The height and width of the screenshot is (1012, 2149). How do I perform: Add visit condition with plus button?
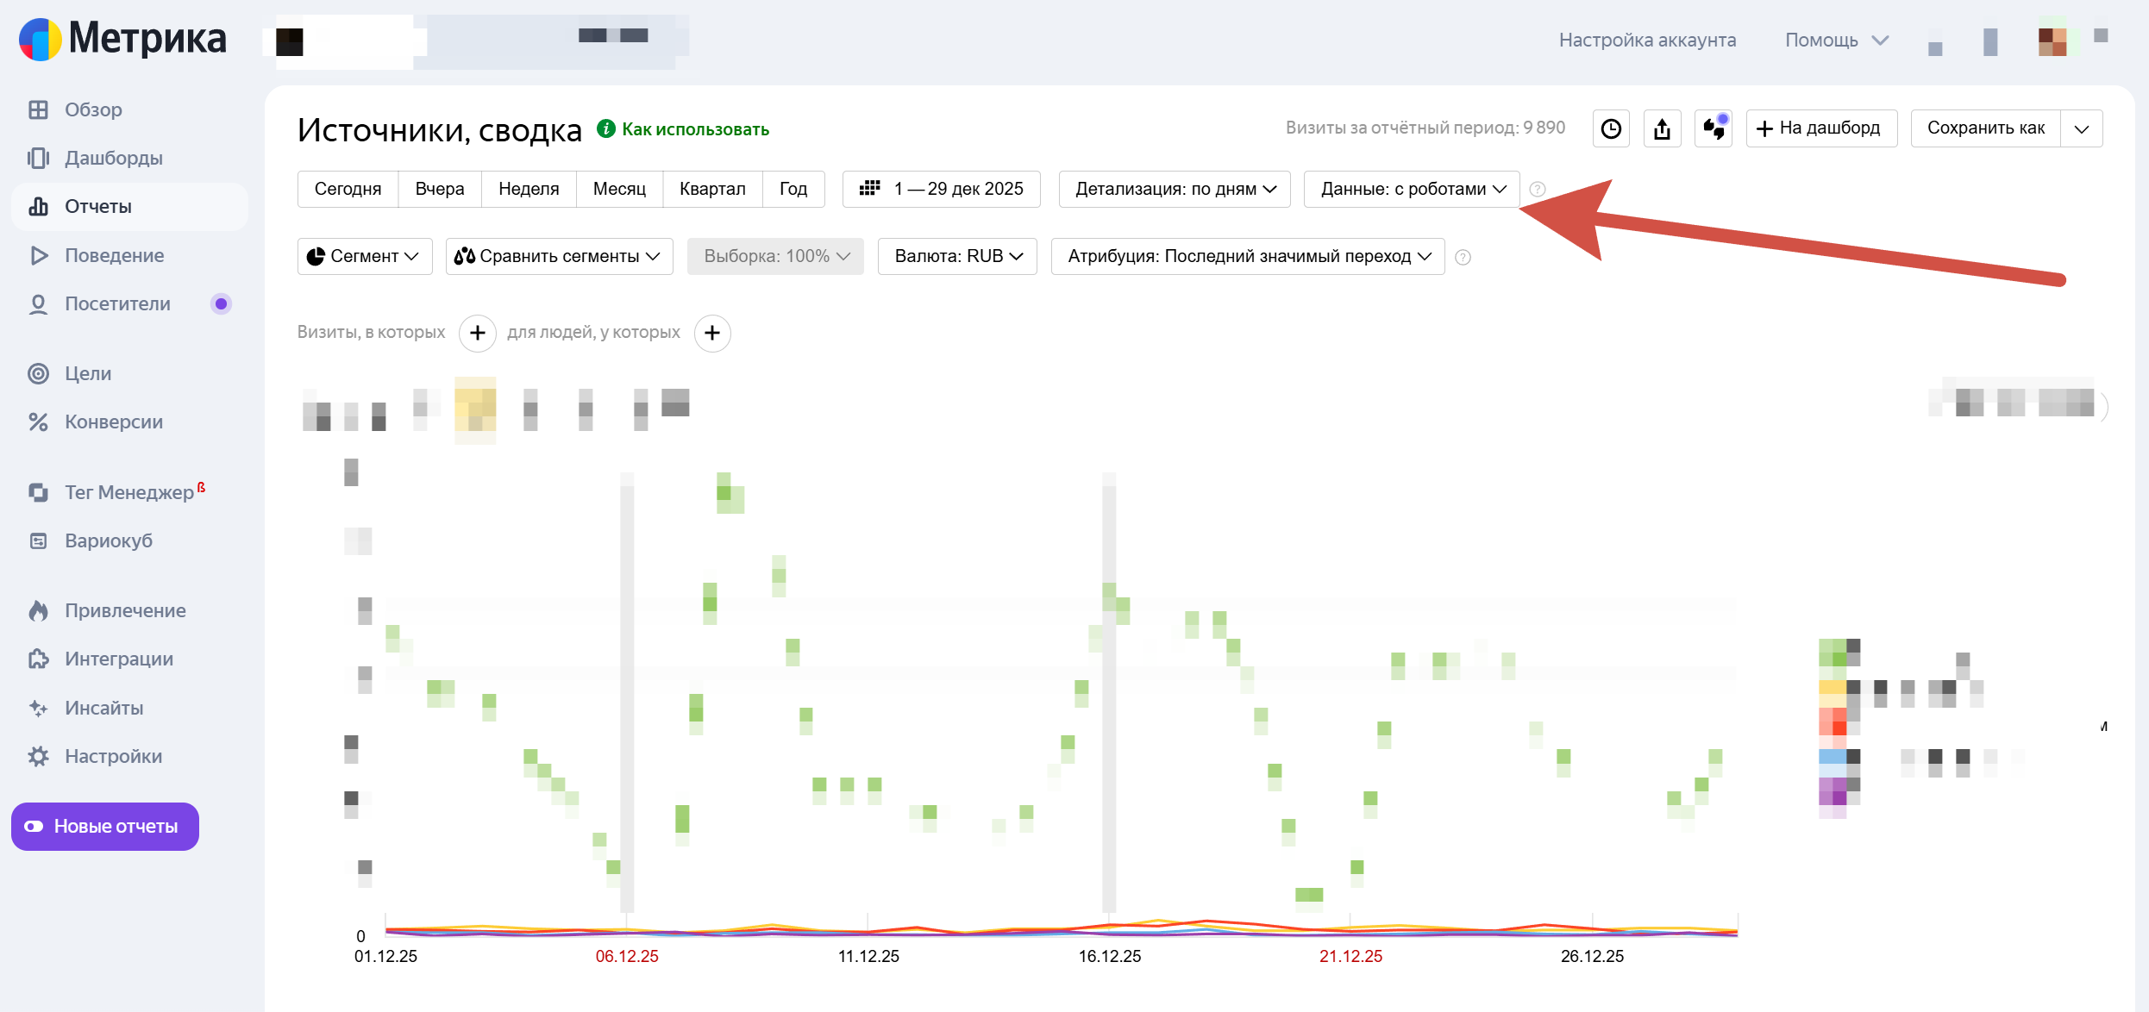click(477, 333)
